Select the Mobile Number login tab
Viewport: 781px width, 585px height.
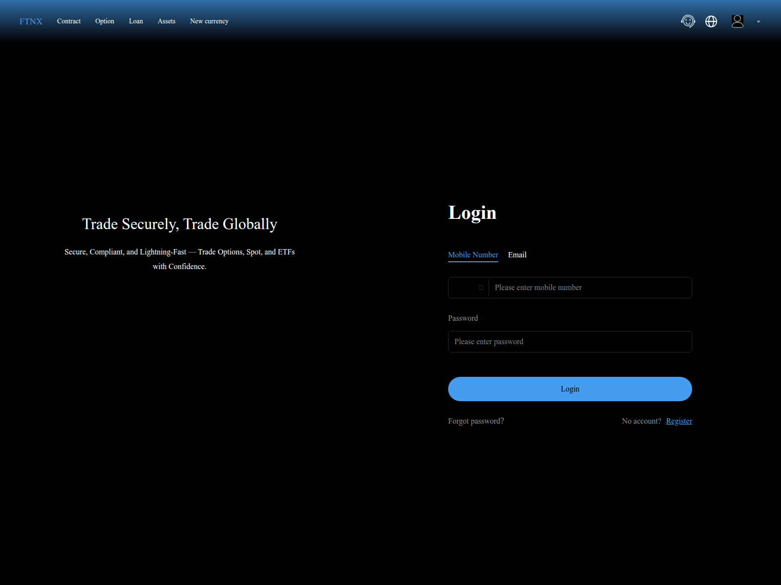tap(473, 255)
